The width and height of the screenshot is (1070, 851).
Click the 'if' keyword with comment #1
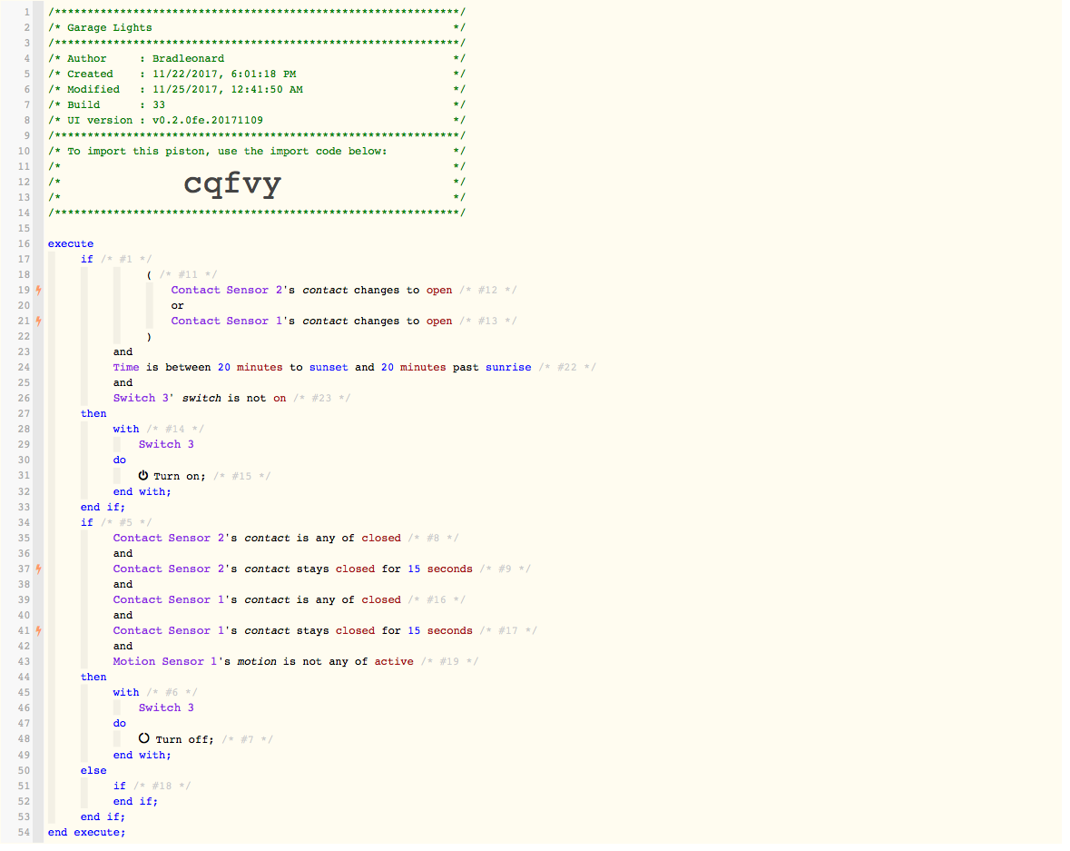tap(86, 259)
